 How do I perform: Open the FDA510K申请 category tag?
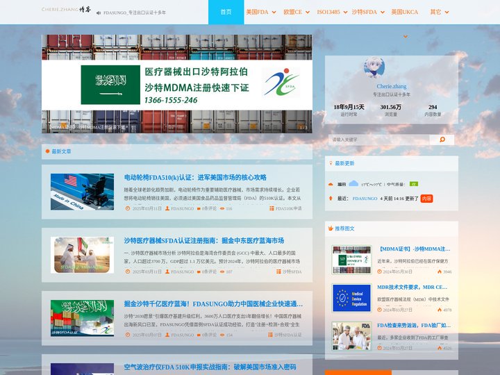point(288,208)
